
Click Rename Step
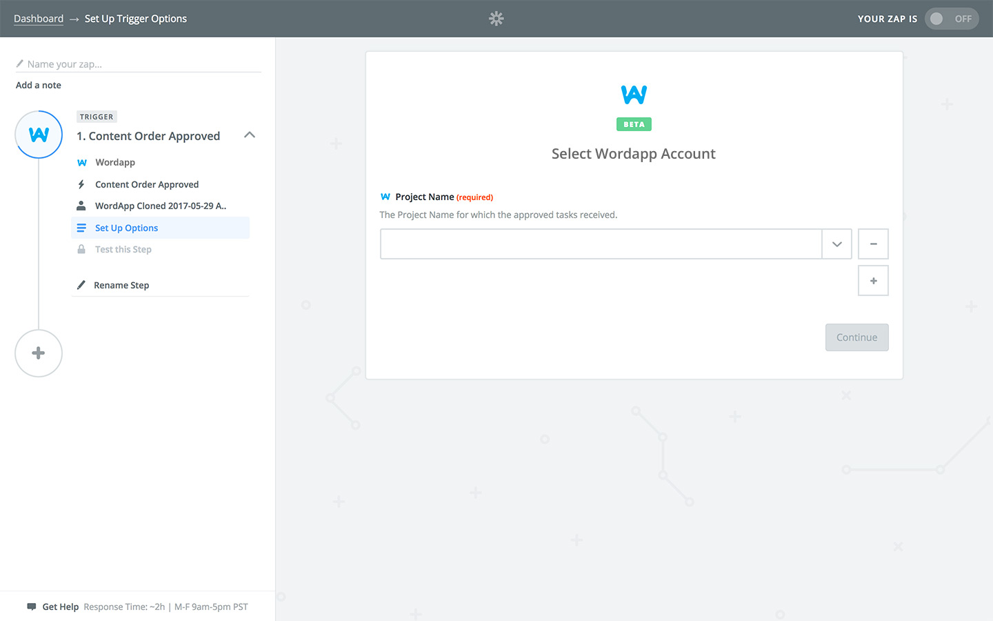(121, 285)
